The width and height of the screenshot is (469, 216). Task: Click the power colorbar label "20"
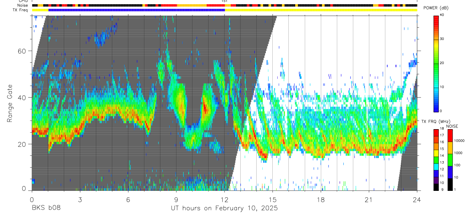click(442, 63)
